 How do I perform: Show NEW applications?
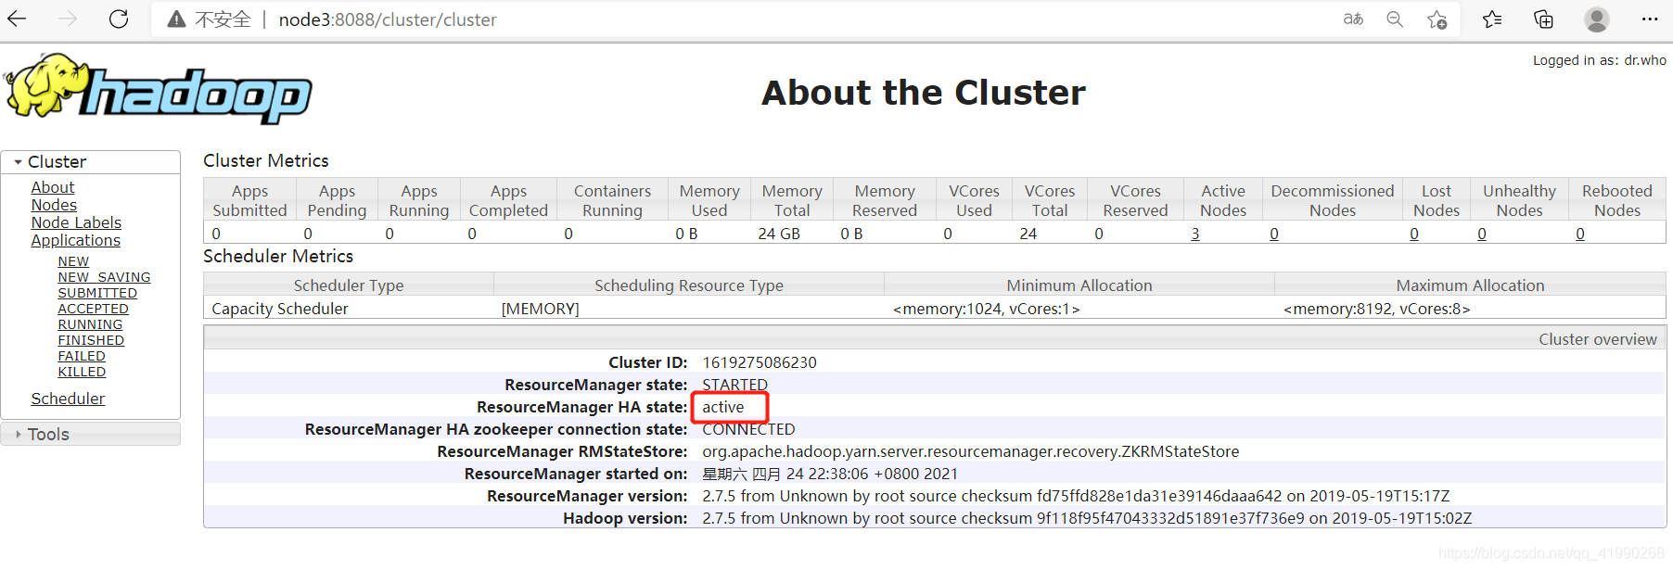click(x=73, y=261)
